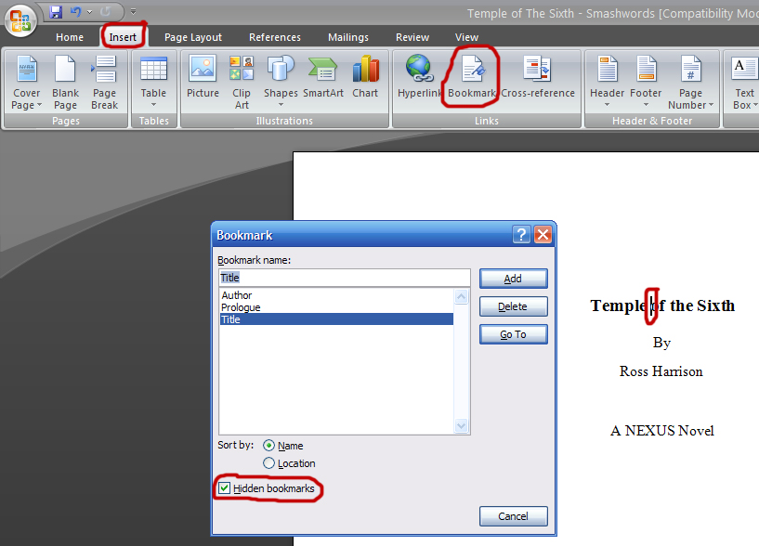
Task: Delete the selected bookmark
Action: pyautogui.click(x=513, y=306)
